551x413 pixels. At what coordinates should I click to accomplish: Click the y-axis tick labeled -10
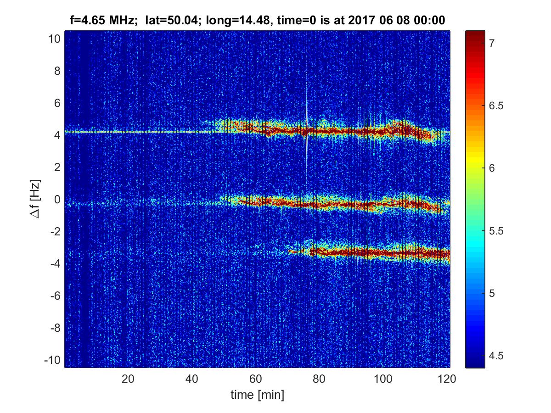(x=52, y=360)
